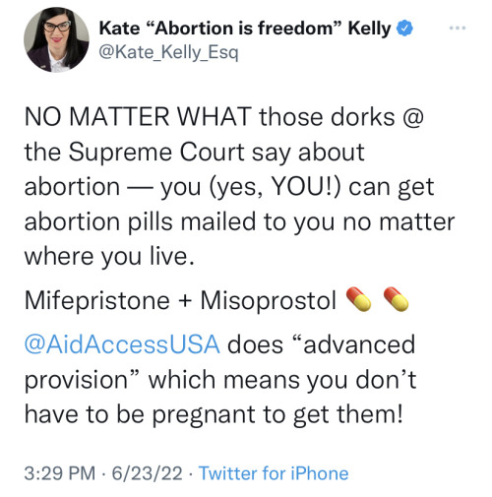Click the word "Mifepristone"
492x497 pixels.
[97, 300]
